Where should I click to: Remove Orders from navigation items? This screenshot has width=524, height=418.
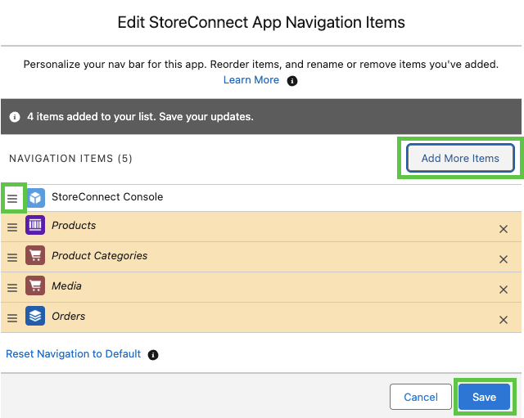pos(504,320)
